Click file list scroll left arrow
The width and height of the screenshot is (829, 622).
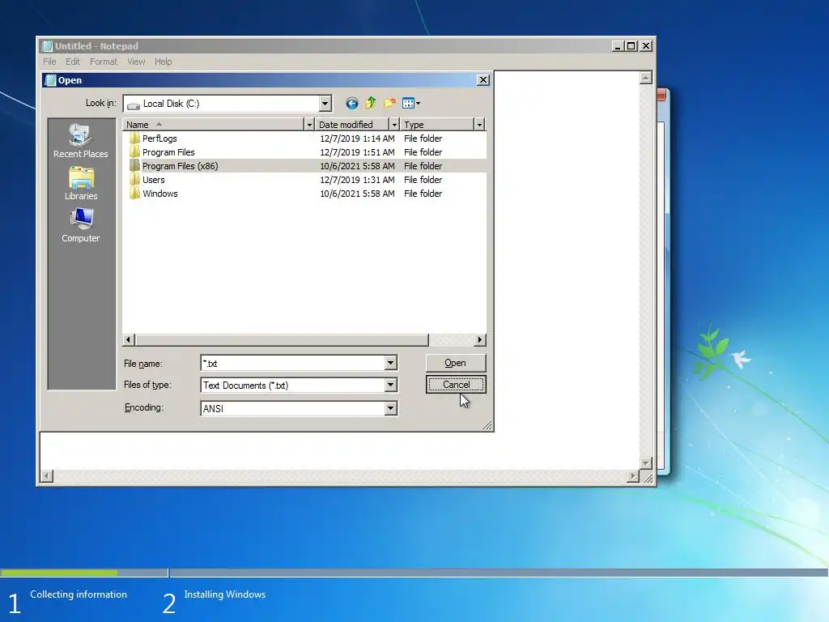(x=129, y=339)
